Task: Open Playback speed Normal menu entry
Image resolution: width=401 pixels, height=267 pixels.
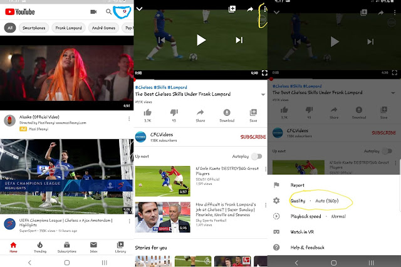Action: 334,216
